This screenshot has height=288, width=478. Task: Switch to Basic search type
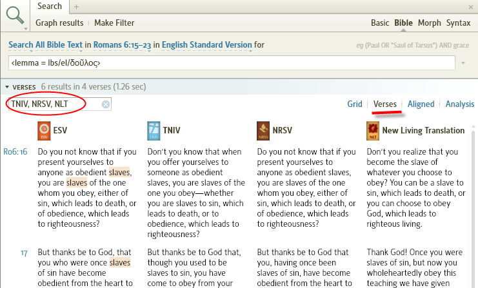pos(380,23)
